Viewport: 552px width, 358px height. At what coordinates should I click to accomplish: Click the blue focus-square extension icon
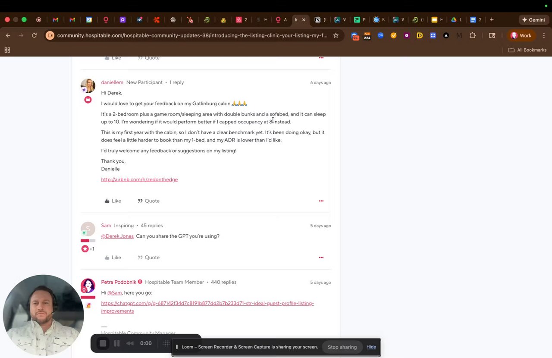[x=433, y=35]
